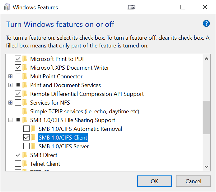Select the Microsoft XPS Document Writer label
The image size is (216, 192).
point(70,68)
